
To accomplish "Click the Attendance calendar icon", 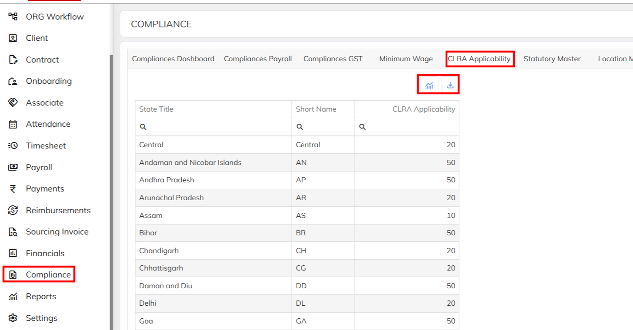I will click(13, 124).
